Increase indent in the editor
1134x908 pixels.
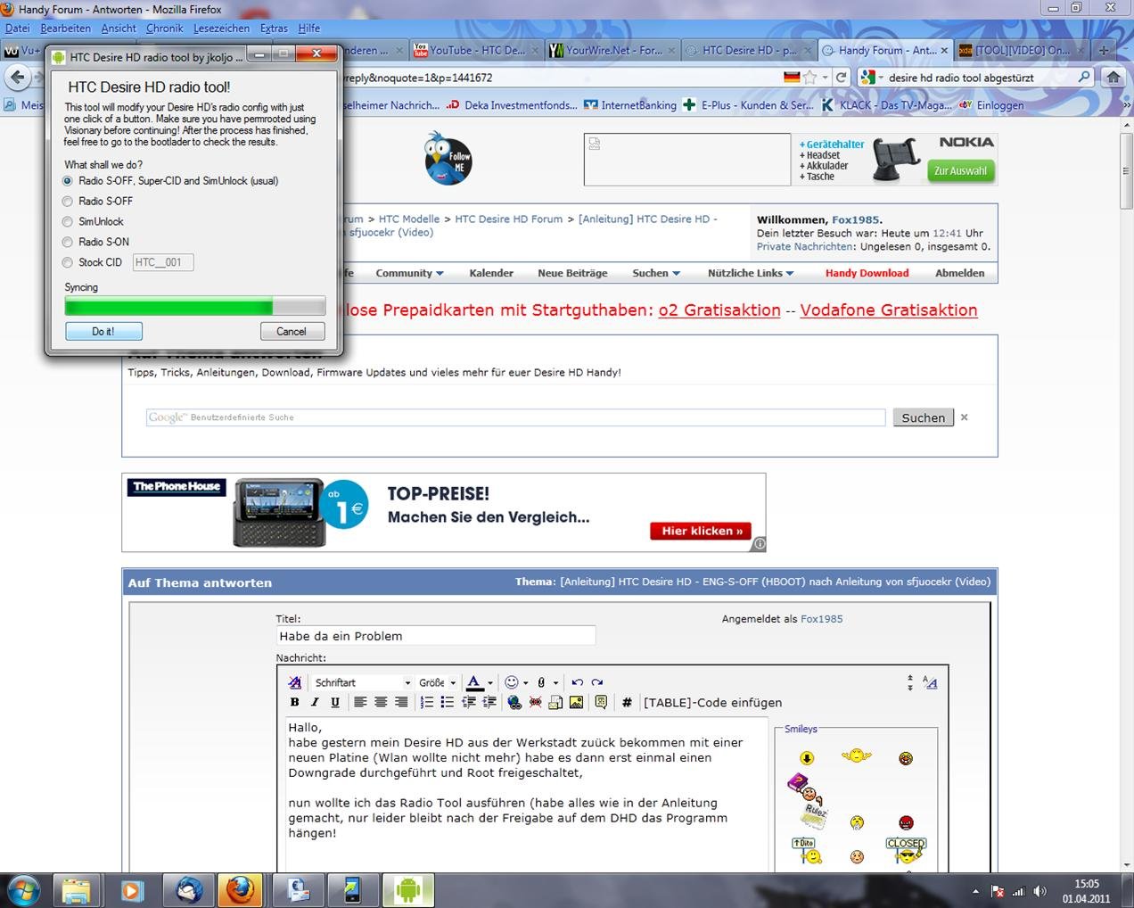489,703
